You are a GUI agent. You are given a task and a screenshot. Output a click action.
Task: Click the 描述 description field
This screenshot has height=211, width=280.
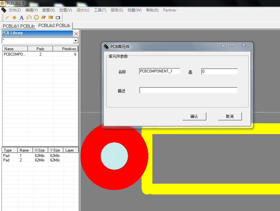point(188,91)
